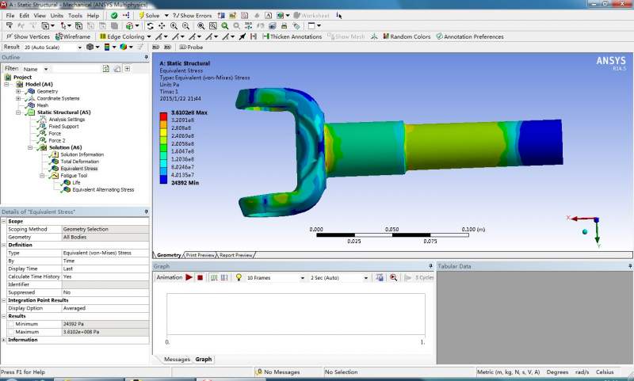Screen dimensions: 634x381
Task: Switch to the Messages tab
Action: coord(177,359)
